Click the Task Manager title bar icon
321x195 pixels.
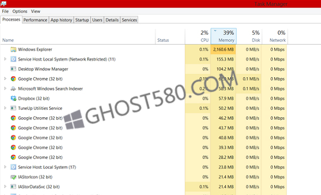4,4
